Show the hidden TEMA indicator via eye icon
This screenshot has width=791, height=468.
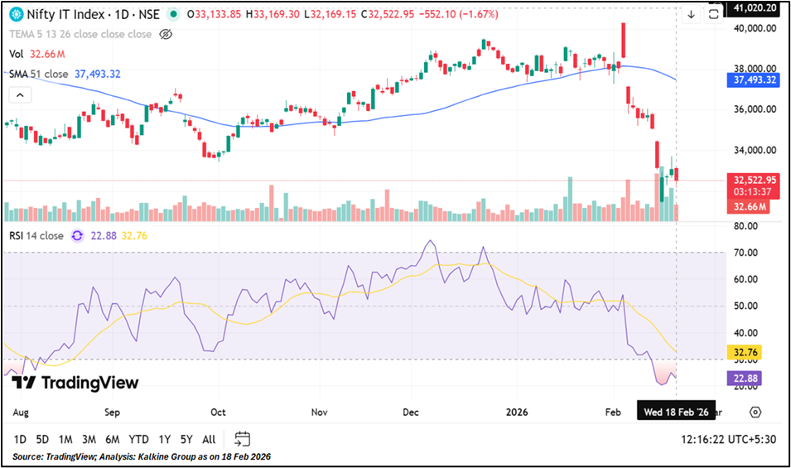coord(165,34)
